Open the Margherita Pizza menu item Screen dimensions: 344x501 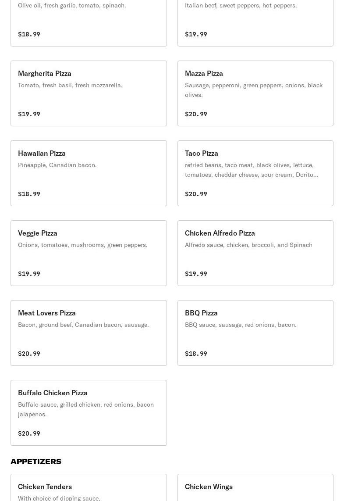(x=89, y=93)
